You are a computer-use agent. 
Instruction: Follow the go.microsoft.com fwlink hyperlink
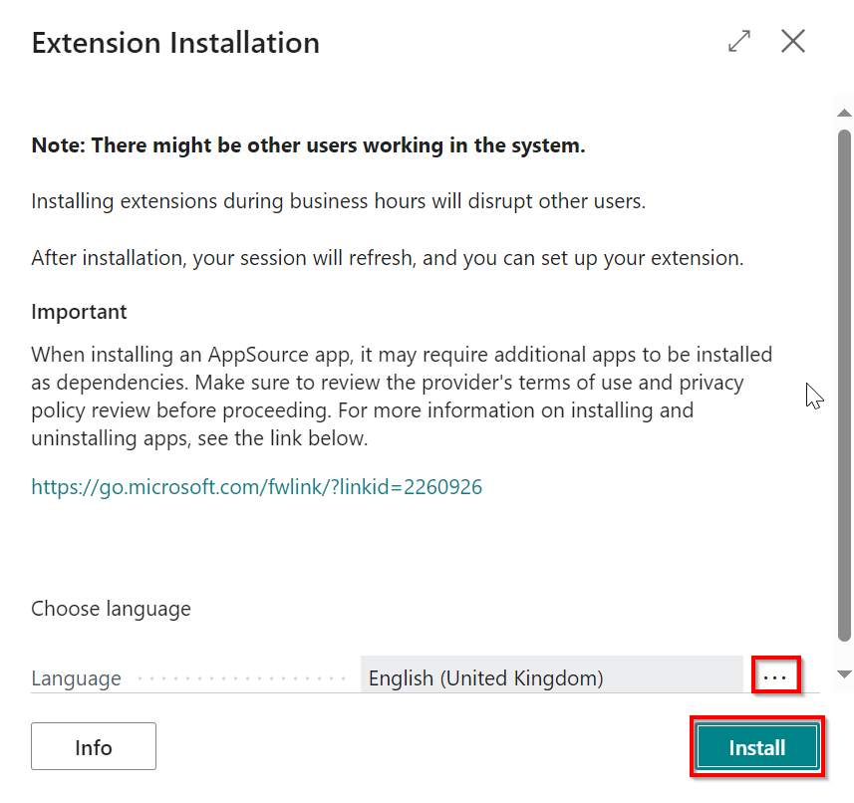(x=257, y=487)
